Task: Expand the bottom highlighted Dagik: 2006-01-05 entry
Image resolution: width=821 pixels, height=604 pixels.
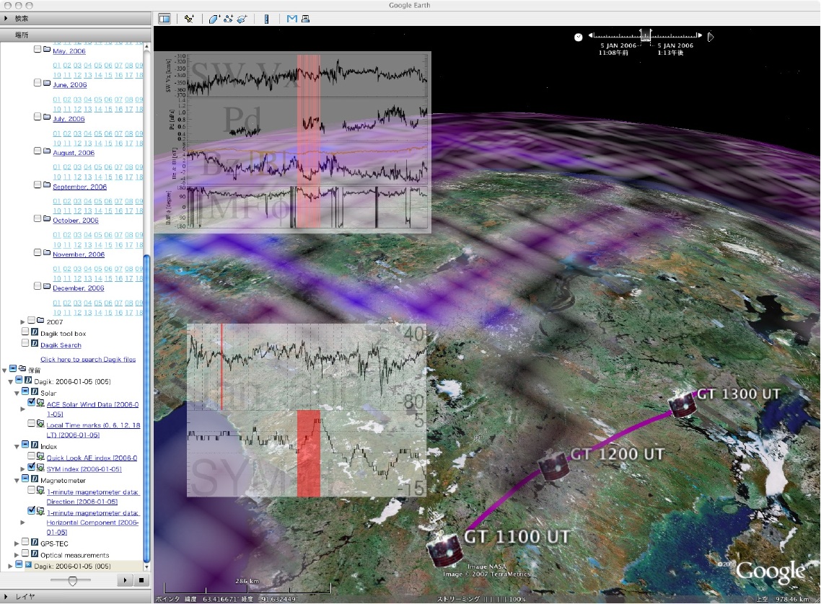Action: [x=11, y=567]
